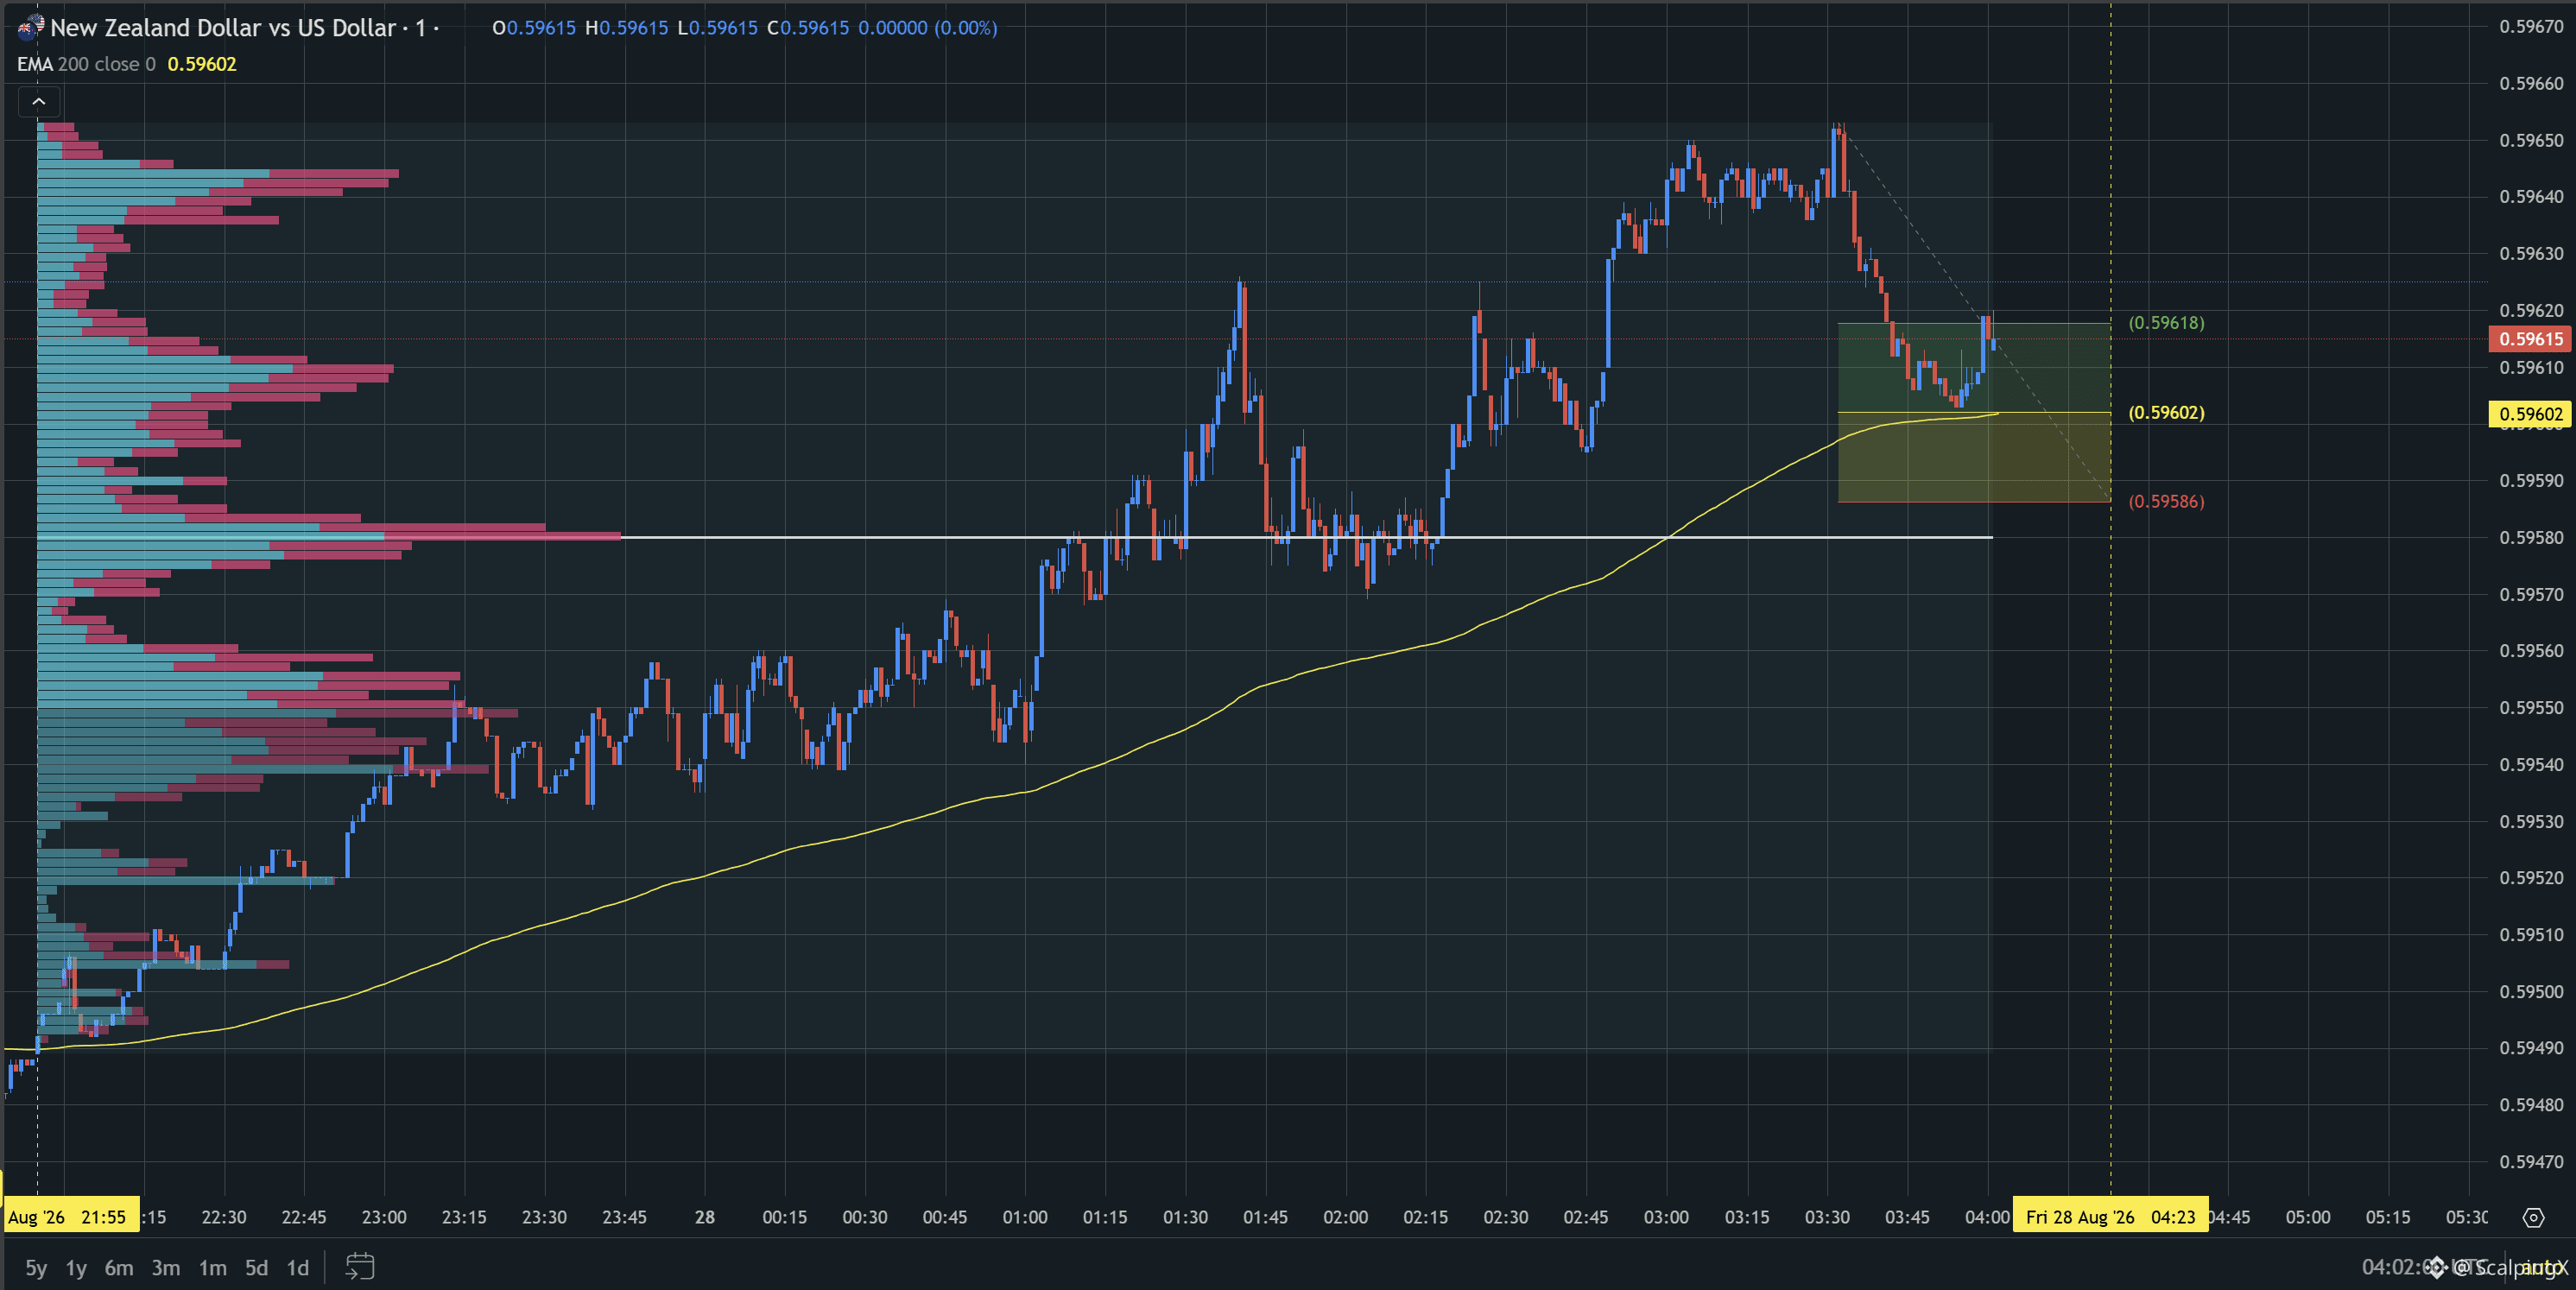This screenshot has width=2576, height=1290.
Task: Click the yellow Fri 28 Aug '26 04:23 date label
Action: click(2110, 1217)
